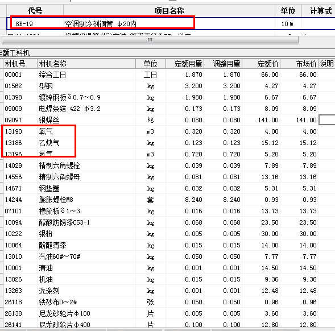Screen dimensions: 335x331
Task: Select the 精制六角螺母 row name
Action: click(59, 177)
